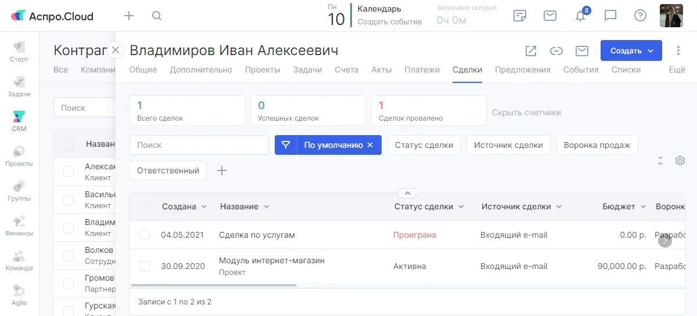697x316 pixels.
Task: Click Создать событие under calendar
Action: [389, 21]
